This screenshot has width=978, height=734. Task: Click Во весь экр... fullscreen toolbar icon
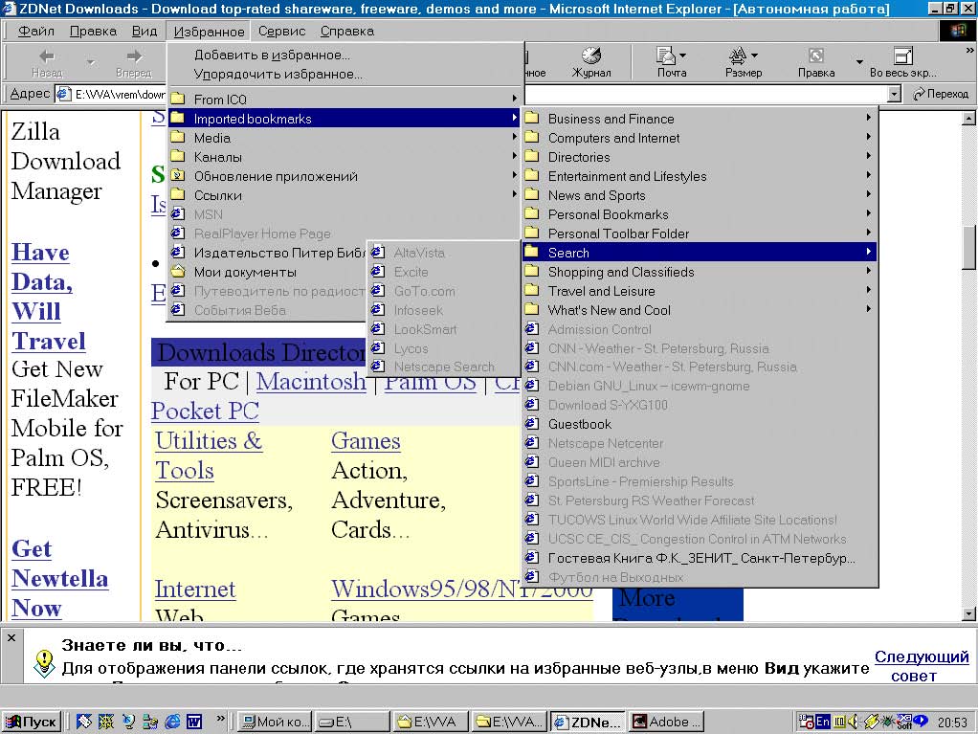(902, 62)
